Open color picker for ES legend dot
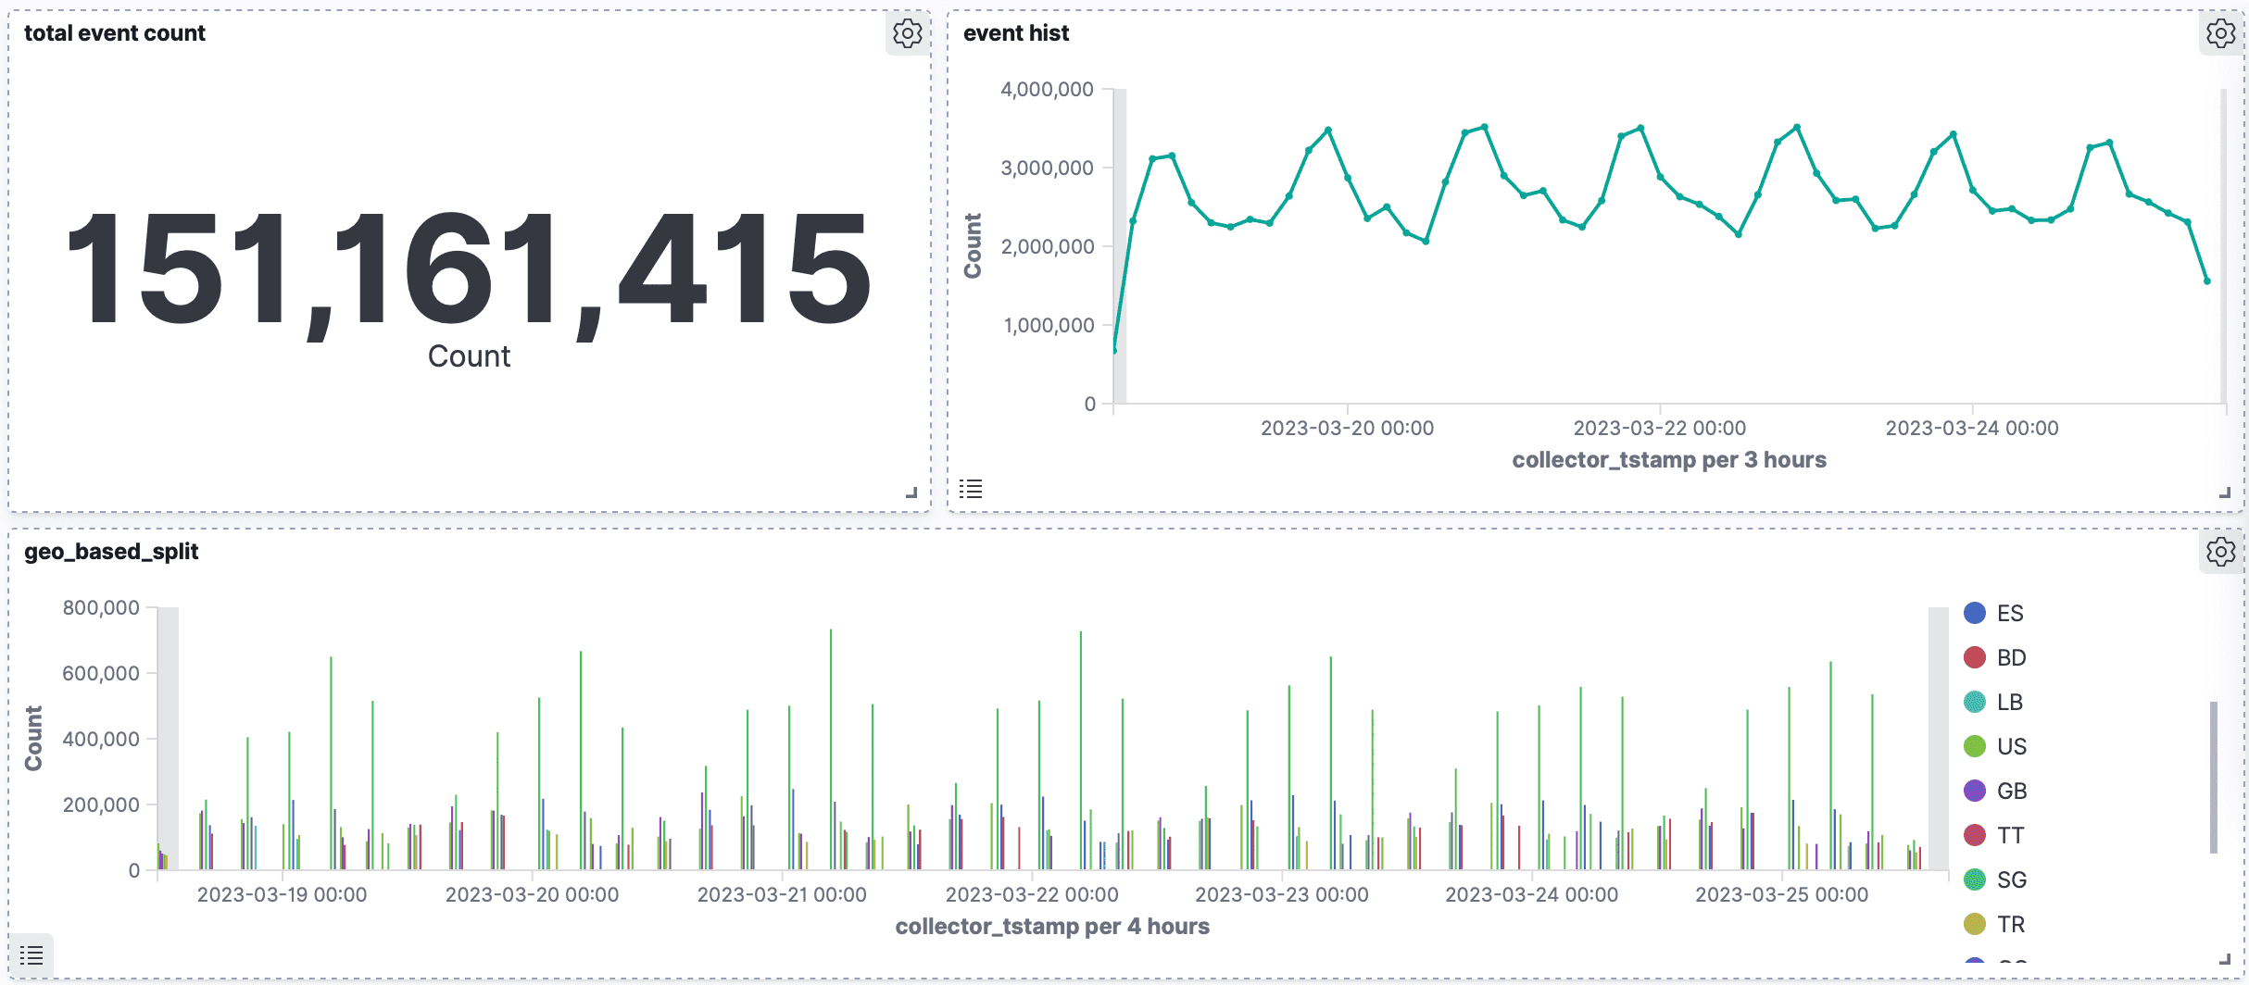This screenshot has width=2249, height=985. [x=1975, y=614]
